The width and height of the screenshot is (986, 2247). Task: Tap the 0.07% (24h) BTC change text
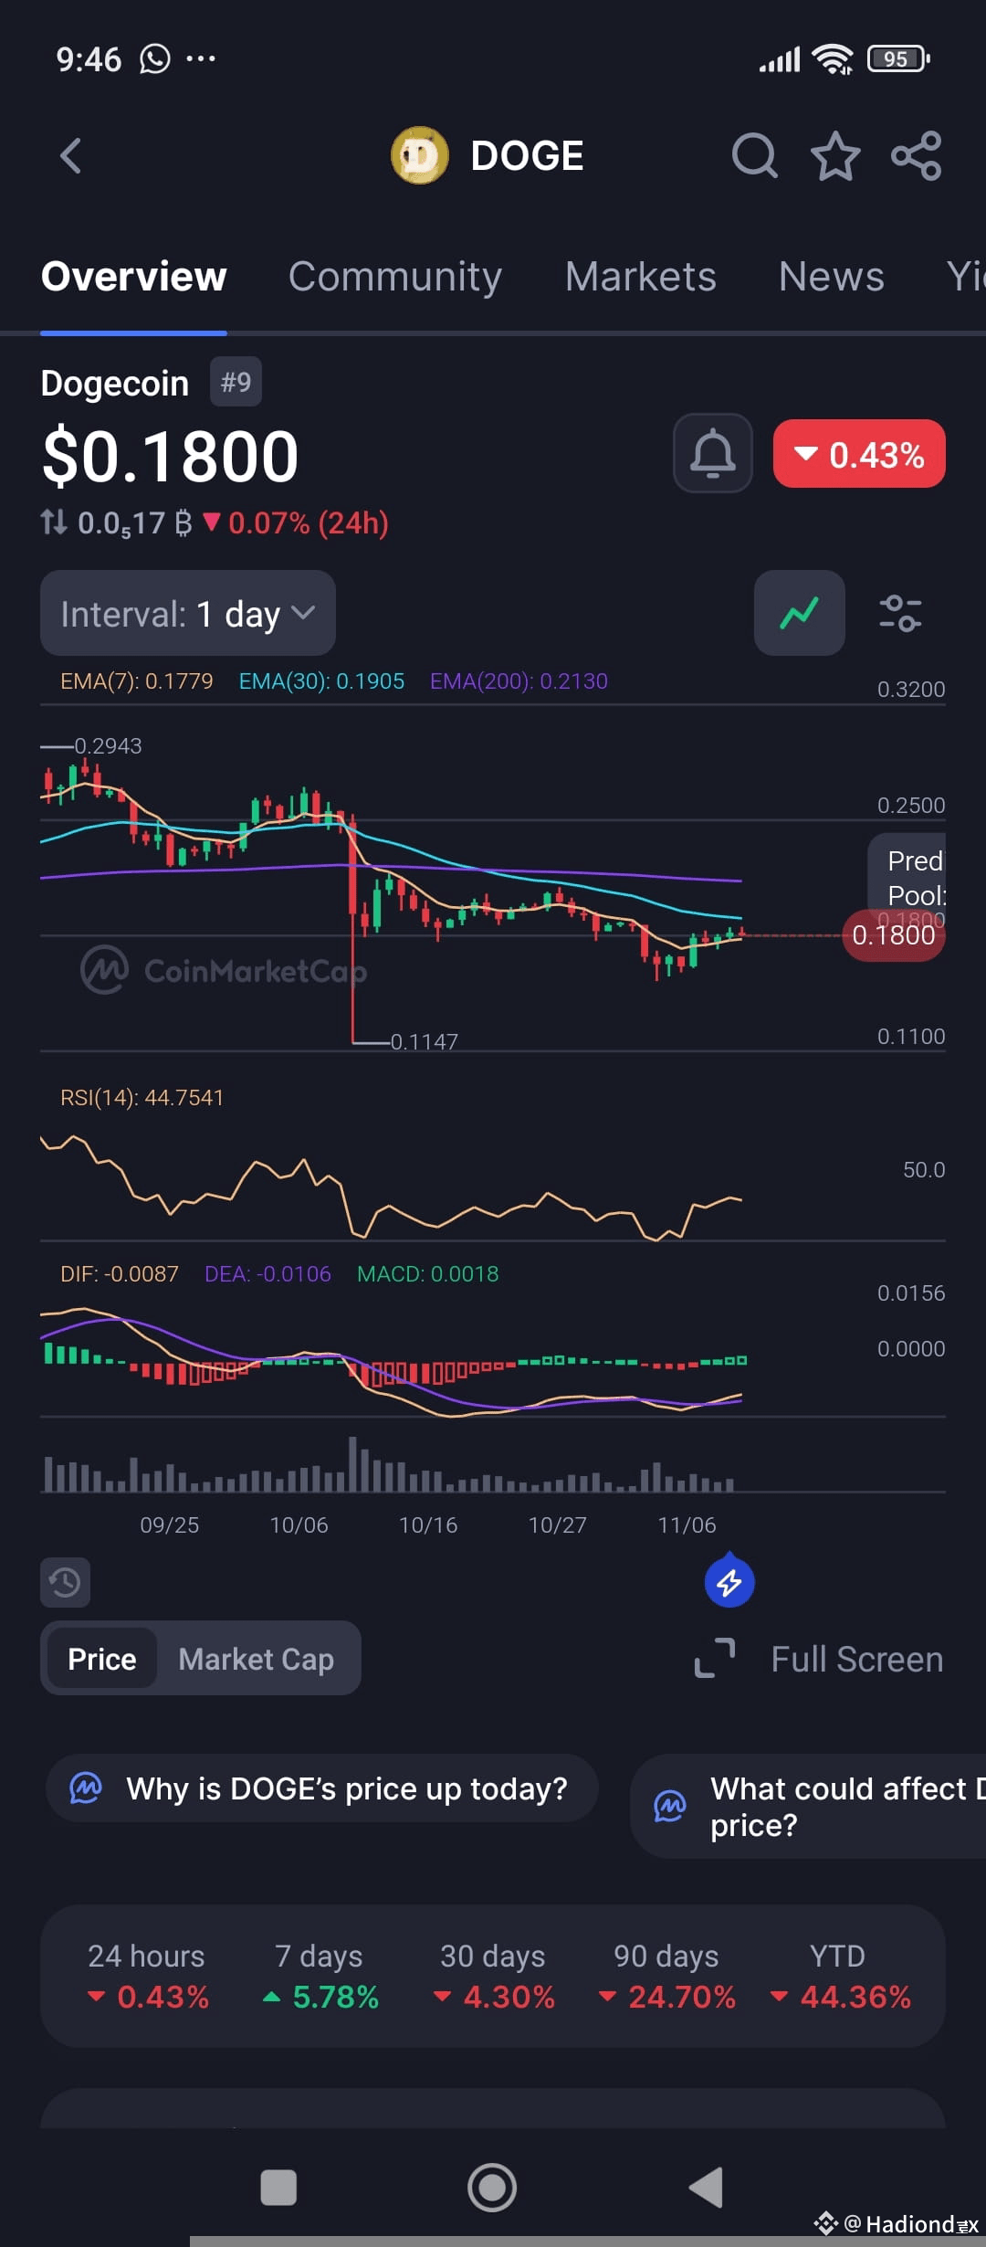pos(296,523)
